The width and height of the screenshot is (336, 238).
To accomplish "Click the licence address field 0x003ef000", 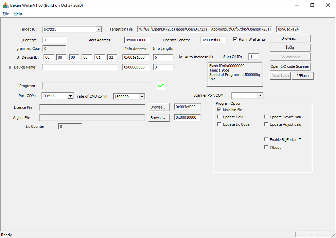I will (x=188, y=107).
